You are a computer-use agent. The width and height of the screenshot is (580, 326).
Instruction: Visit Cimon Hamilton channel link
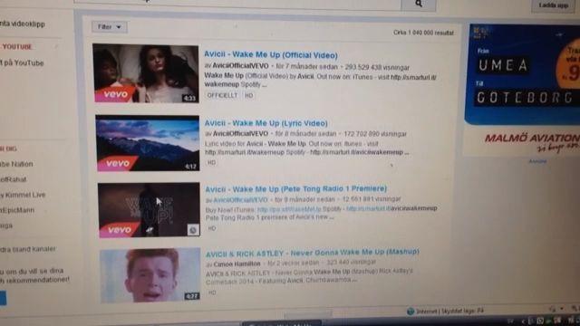click(x=237, y=264)
